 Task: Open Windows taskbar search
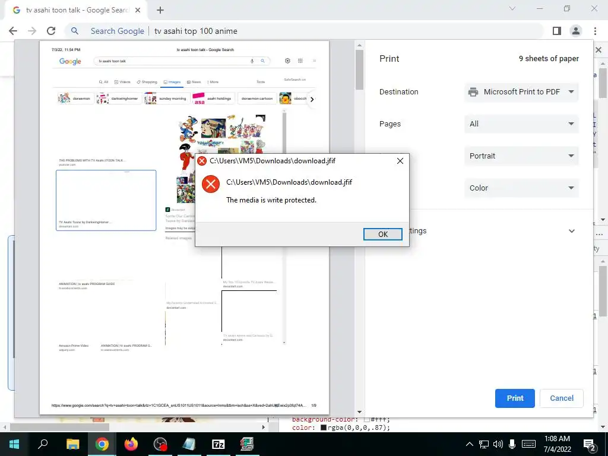[x=43, y=444]
